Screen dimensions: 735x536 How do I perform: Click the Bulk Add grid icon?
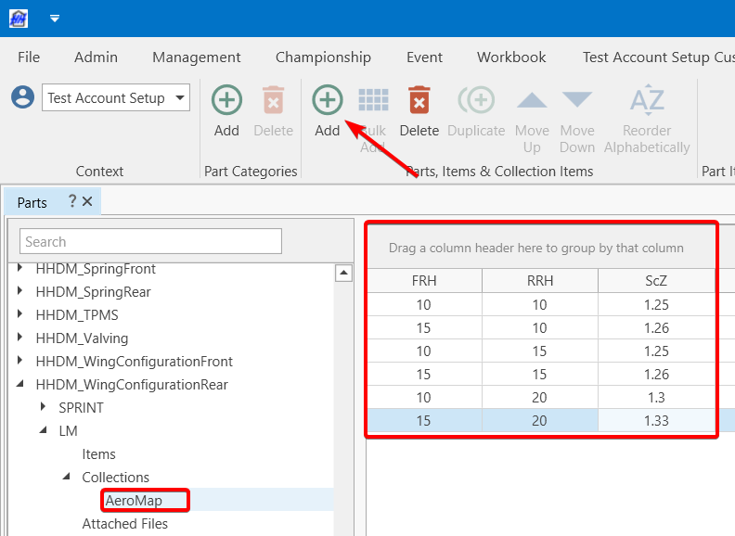(373, 101)
